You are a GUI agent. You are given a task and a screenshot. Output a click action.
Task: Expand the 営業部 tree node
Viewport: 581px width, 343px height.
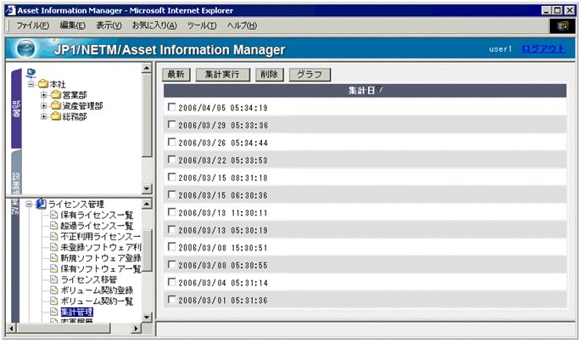[x=44, y=95]
